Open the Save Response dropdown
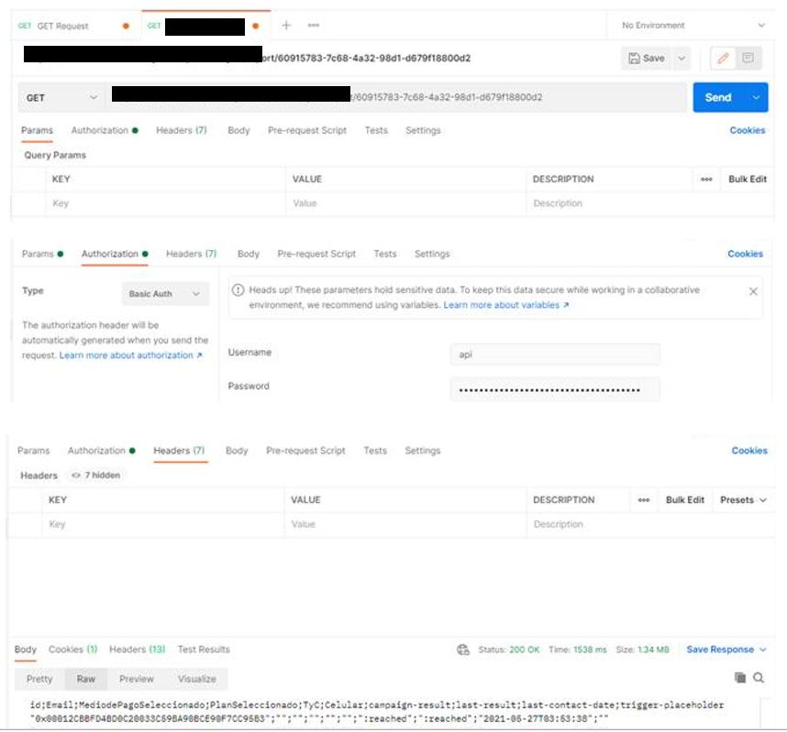 coord(726,649)
